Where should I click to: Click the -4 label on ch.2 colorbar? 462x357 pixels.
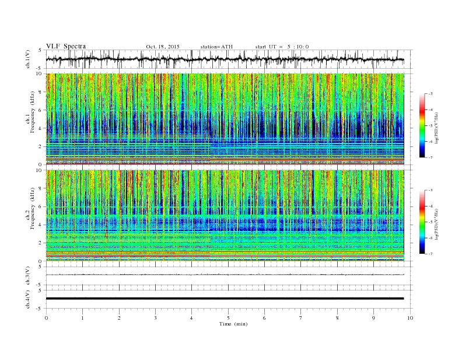click(430, 206)
